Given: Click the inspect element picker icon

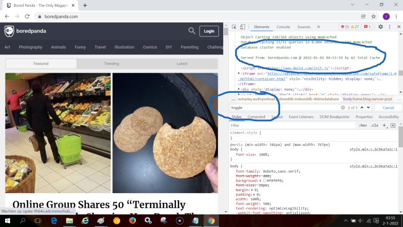Looking at the screenshot, I should (234, 27).
